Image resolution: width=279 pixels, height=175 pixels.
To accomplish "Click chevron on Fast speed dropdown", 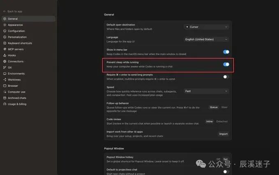I will 226,91.
